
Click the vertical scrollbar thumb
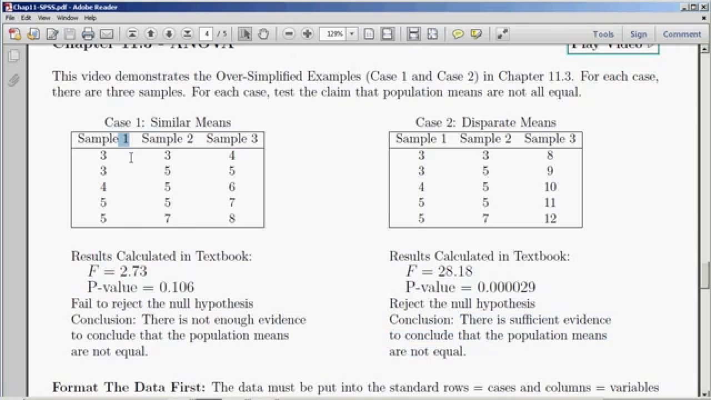click(705, 276)
